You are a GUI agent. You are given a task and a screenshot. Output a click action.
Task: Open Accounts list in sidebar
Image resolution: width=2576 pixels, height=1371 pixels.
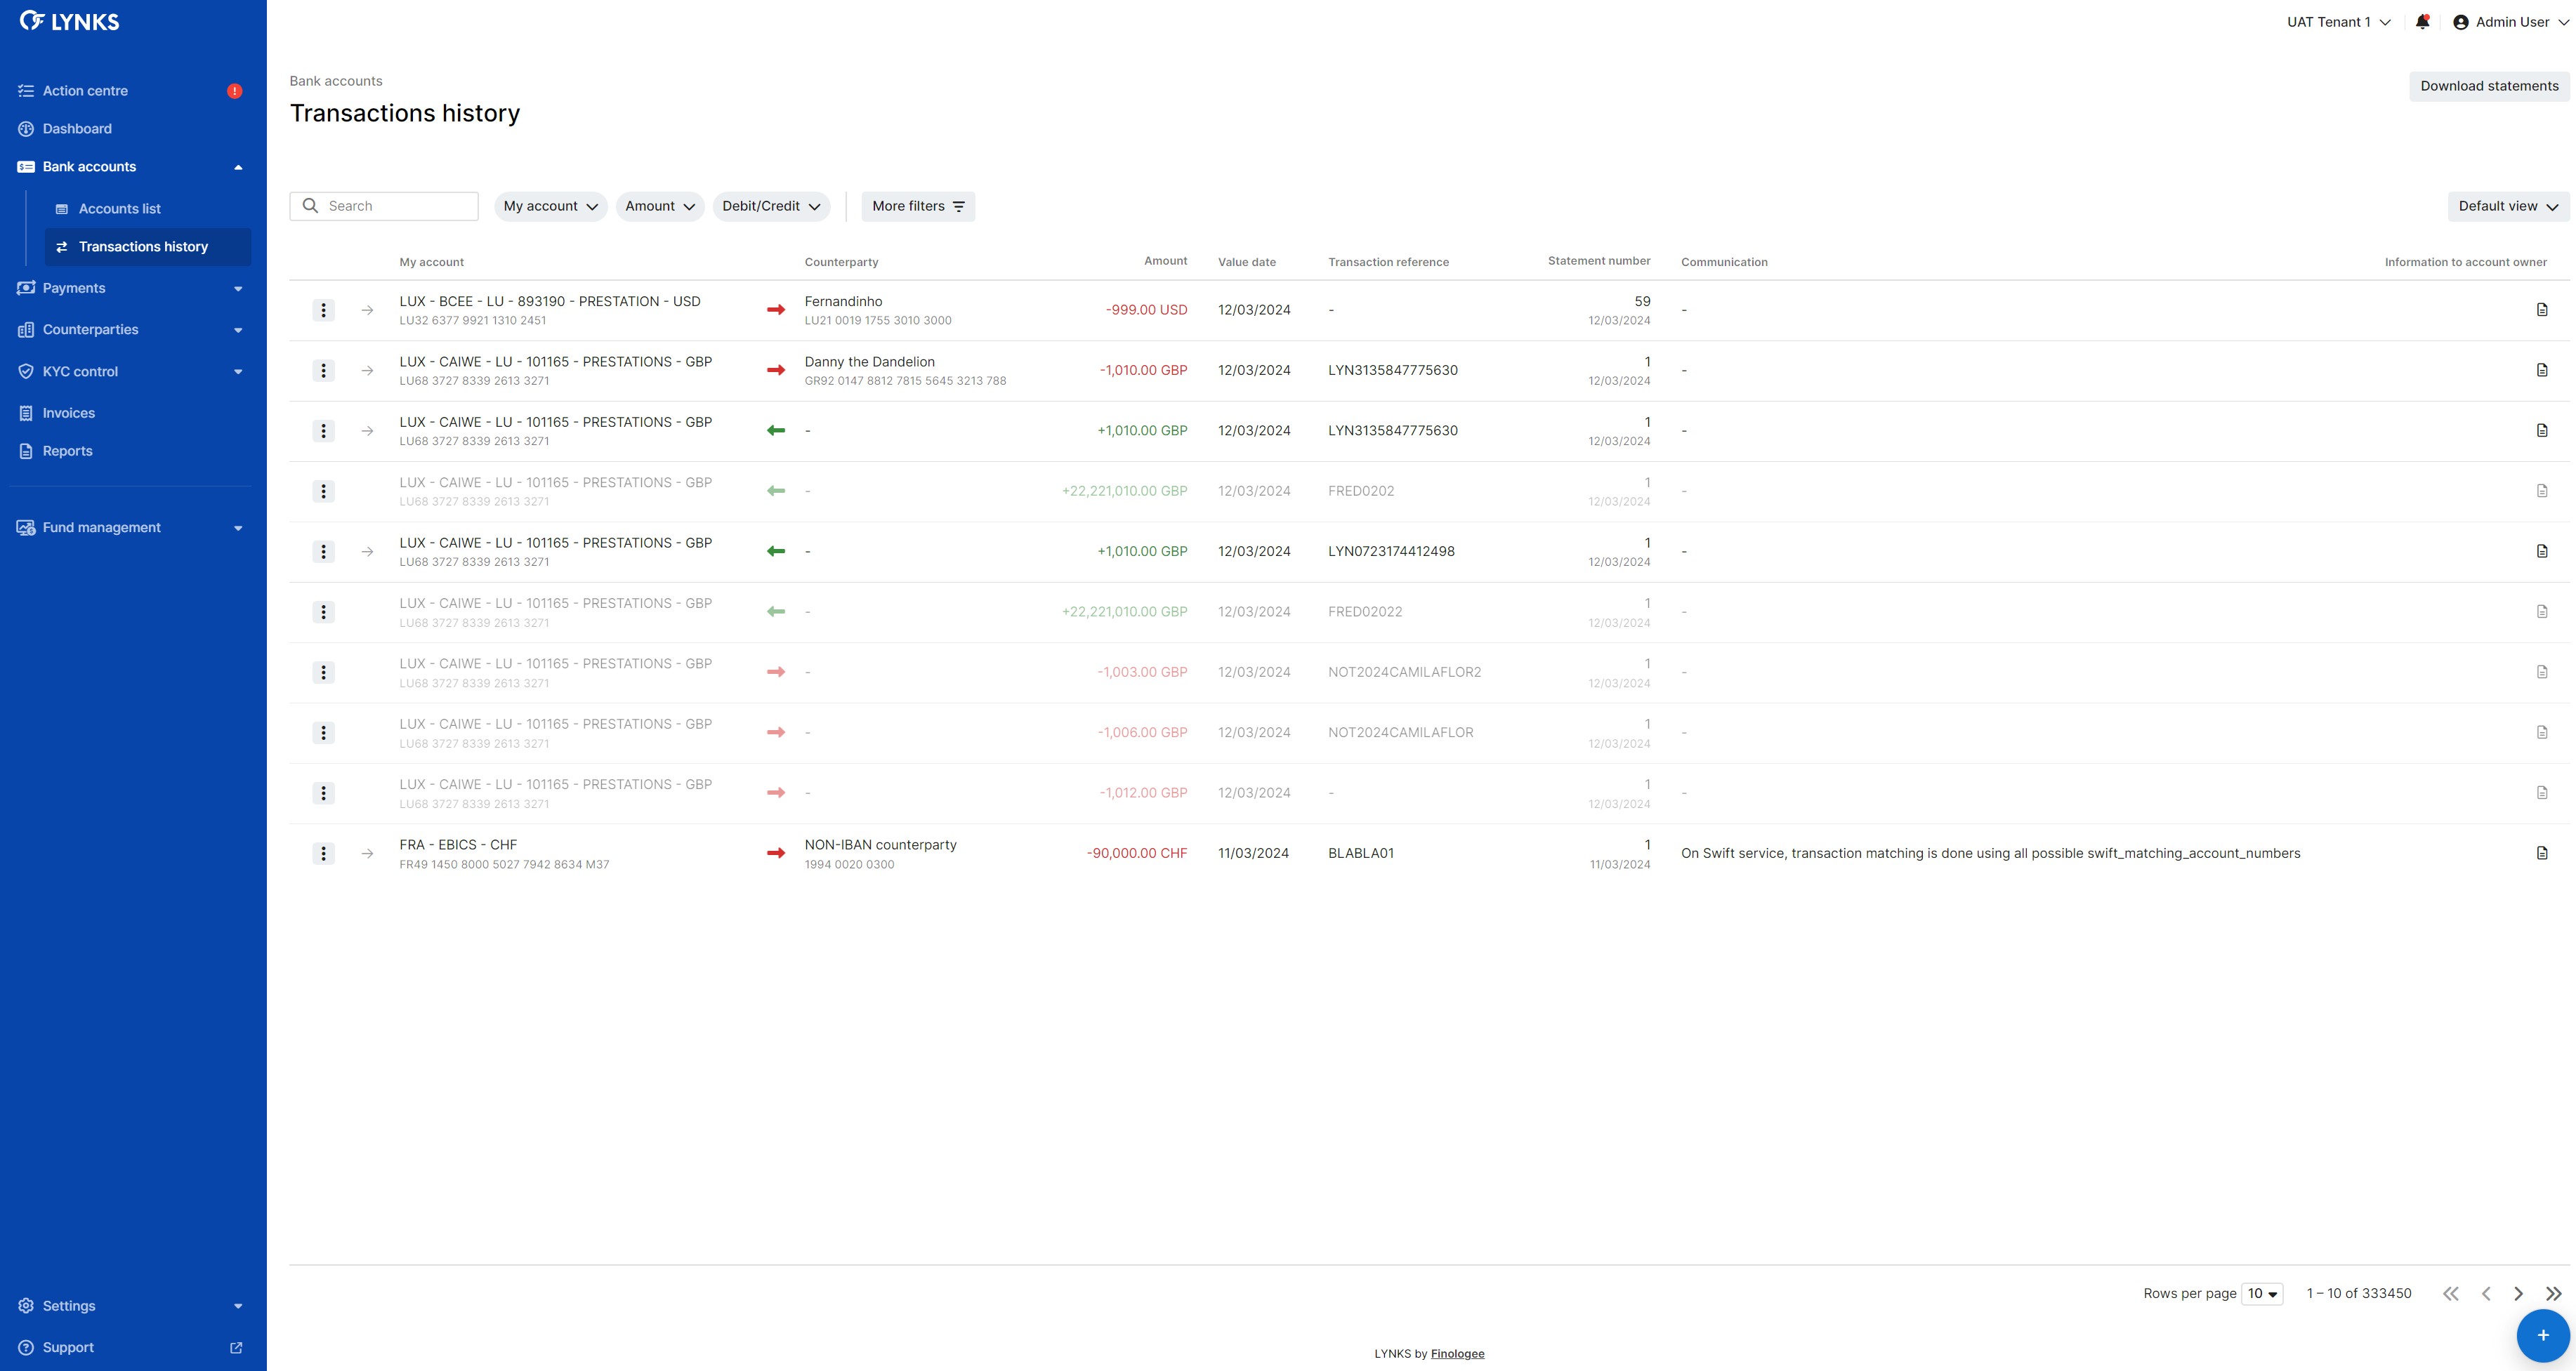tap(120, 209)
